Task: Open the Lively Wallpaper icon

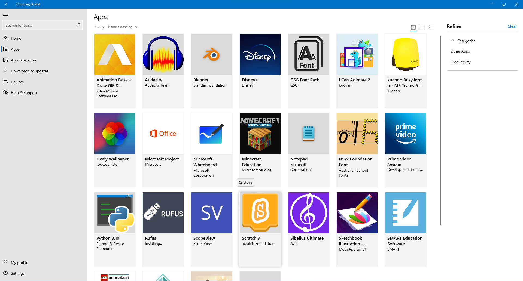Action: 115,134
